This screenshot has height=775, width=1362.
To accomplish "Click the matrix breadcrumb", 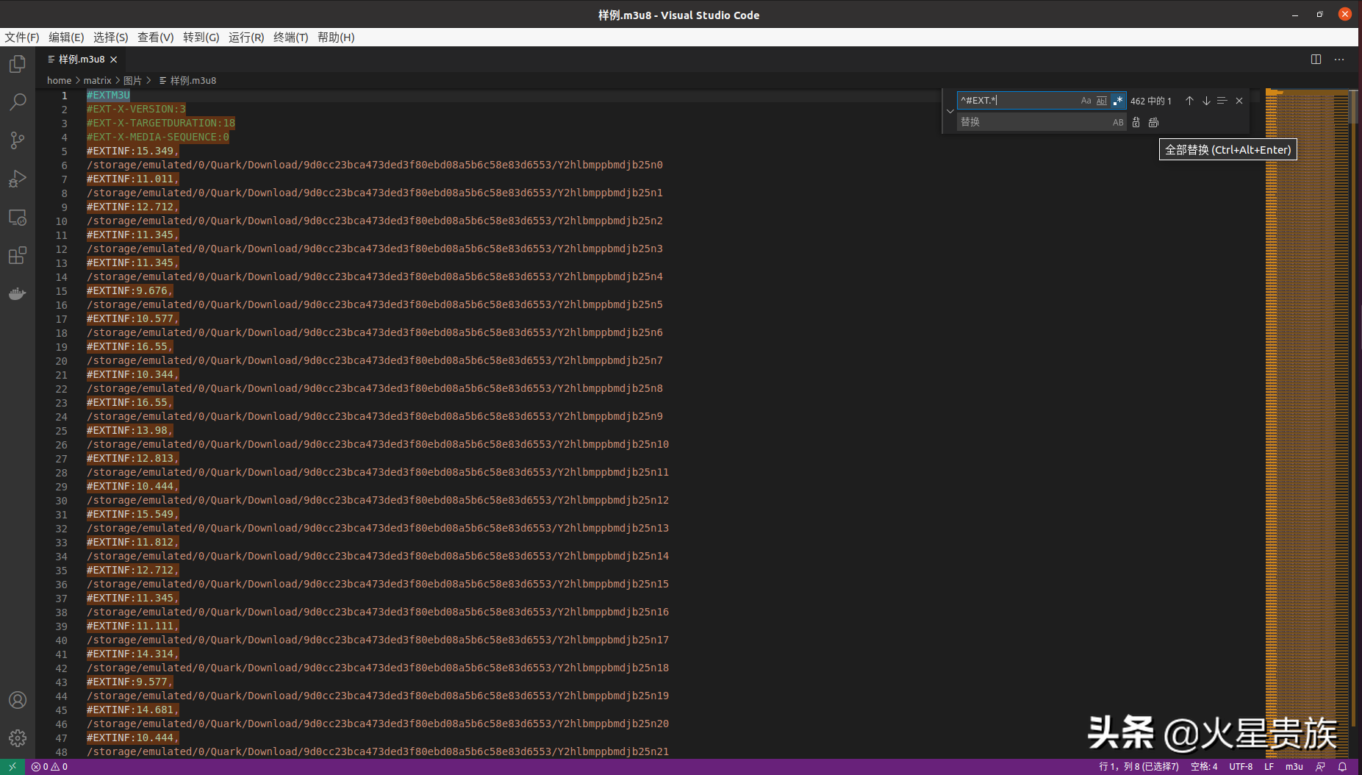I will [x=97, y=81].
